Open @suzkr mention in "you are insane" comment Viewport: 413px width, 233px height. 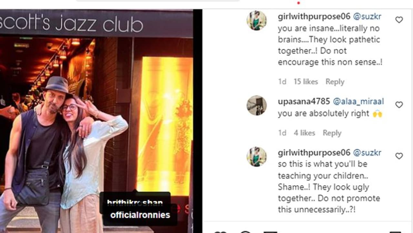367,17
